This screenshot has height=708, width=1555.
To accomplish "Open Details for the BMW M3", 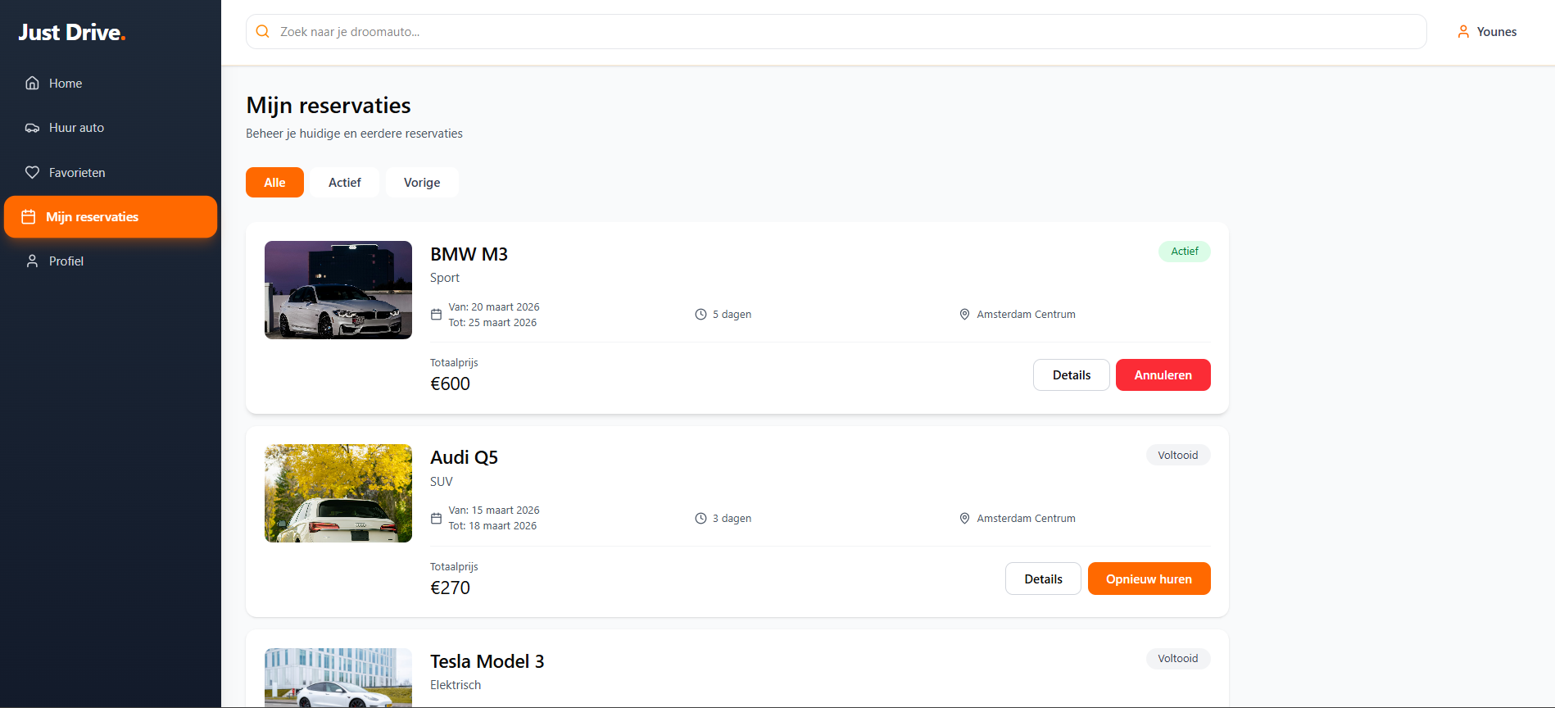I will click(x=1072, y=374).
